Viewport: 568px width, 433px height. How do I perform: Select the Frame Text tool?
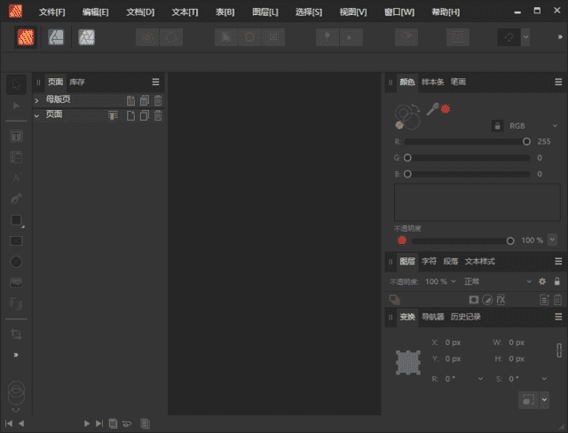16,136
